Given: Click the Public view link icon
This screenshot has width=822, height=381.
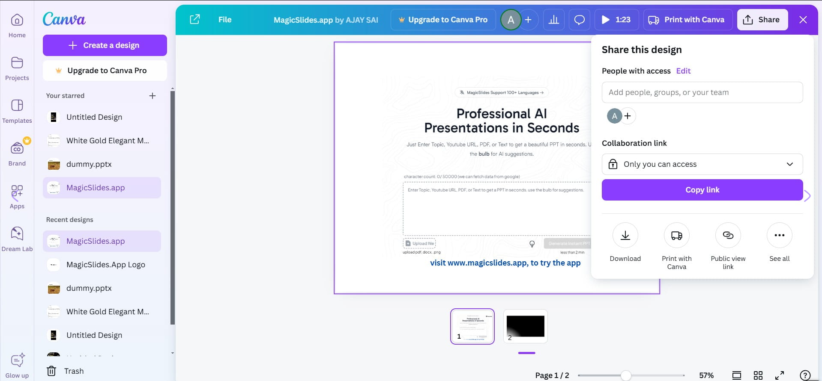Looking at the screenshot, I should click(728, 235).
